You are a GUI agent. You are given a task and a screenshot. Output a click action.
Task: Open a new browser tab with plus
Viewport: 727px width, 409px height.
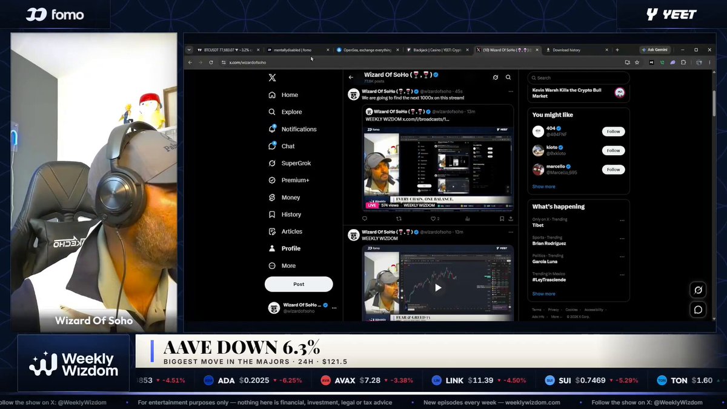(x=617, y=50)
